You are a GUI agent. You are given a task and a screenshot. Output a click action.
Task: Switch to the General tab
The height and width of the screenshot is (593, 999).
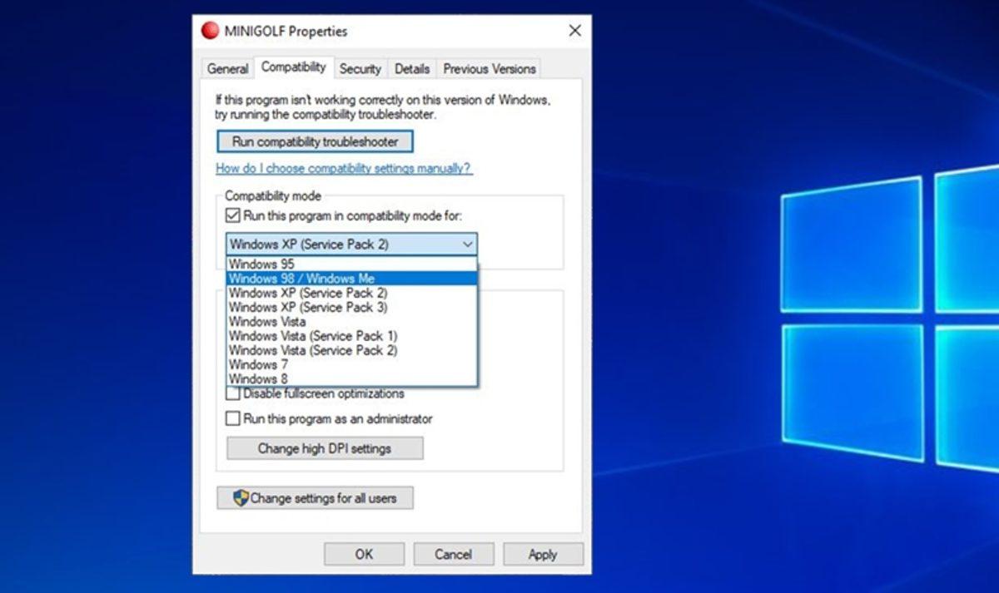(227, 69)
